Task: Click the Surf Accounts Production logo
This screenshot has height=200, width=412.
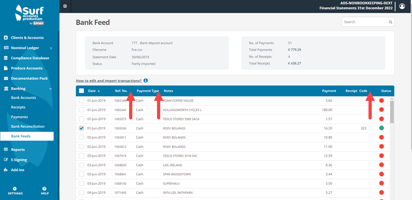Action: (x=30, y=15)
